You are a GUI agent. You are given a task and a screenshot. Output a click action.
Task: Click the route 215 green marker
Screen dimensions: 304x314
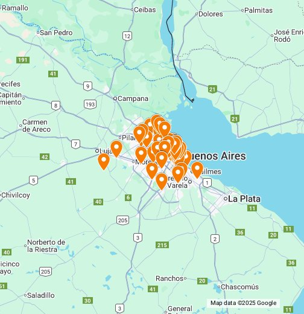pyautogui.click(x=162, y=245)
